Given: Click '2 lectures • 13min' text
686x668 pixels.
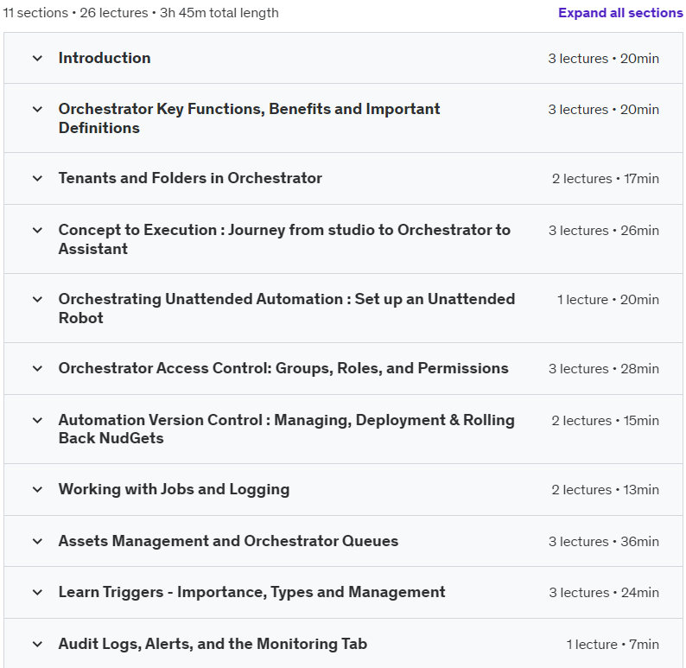Looking at the screenshot, I should [x=605, y=489].
